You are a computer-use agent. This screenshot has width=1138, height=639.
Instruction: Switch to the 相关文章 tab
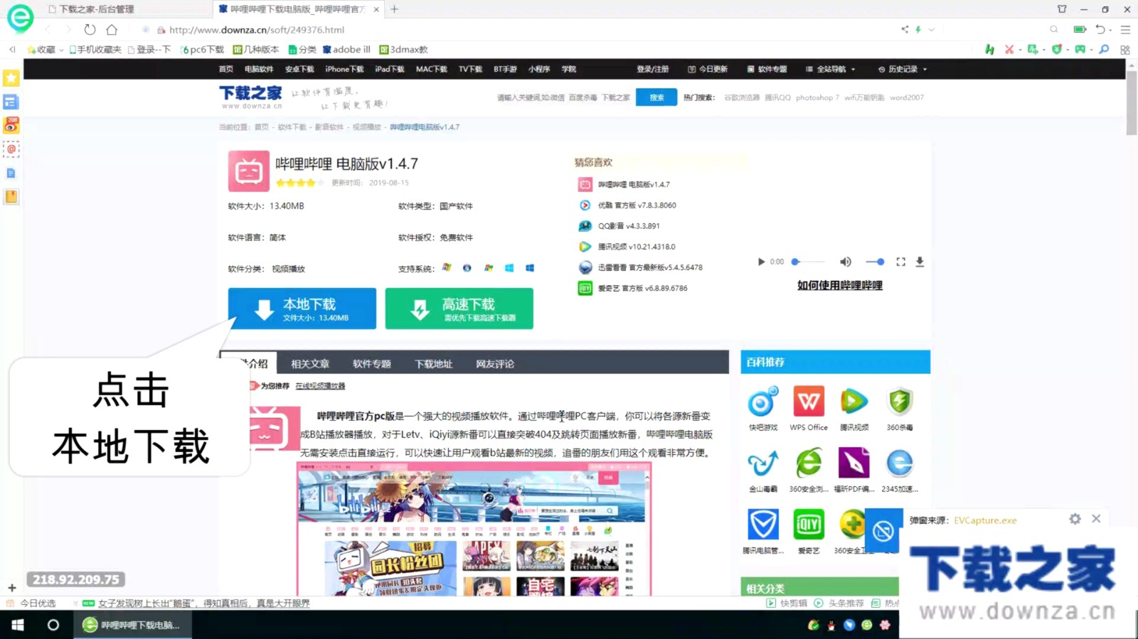[x=310, y=364]
